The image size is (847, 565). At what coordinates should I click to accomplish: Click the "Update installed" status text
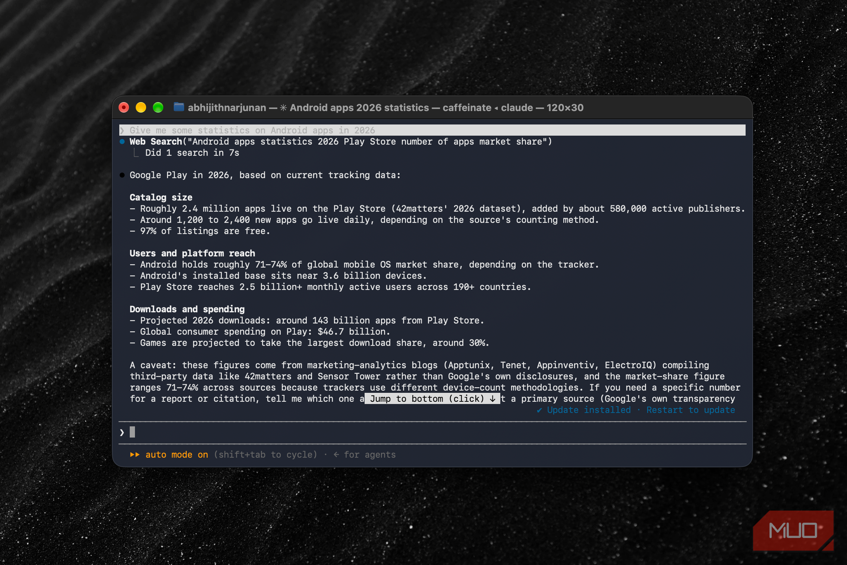click(589, 410)
